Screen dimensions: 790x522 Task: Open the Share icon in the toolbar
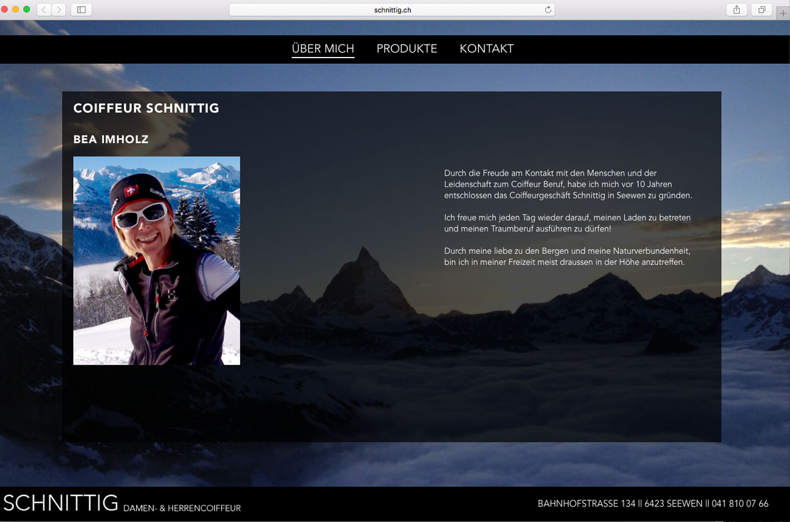[x=736, y=9]
